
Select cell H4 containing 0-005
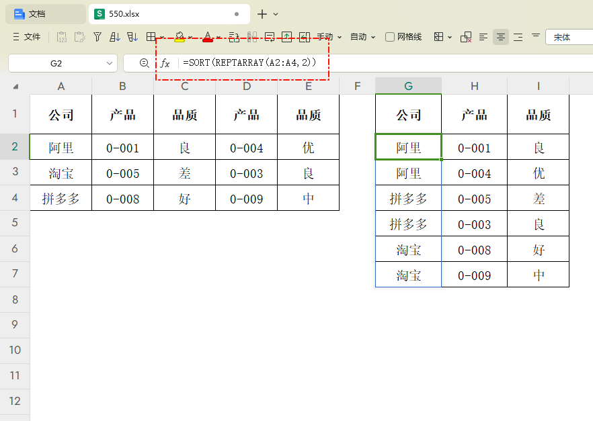pos(474,198)
